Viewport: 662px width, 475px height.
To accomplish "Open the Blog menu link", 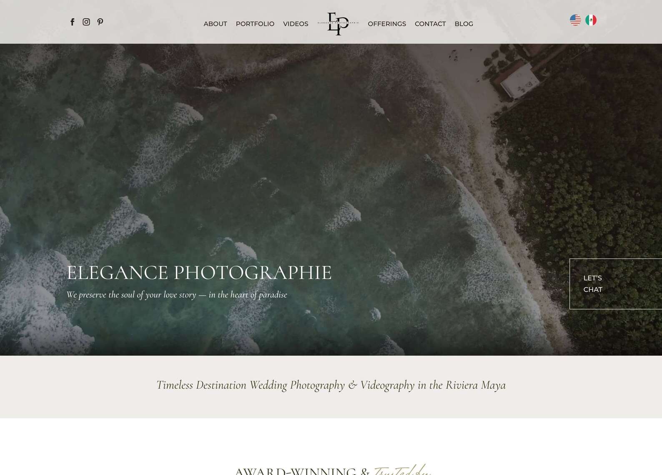I will pyautogui.click(x=464, y=24).
